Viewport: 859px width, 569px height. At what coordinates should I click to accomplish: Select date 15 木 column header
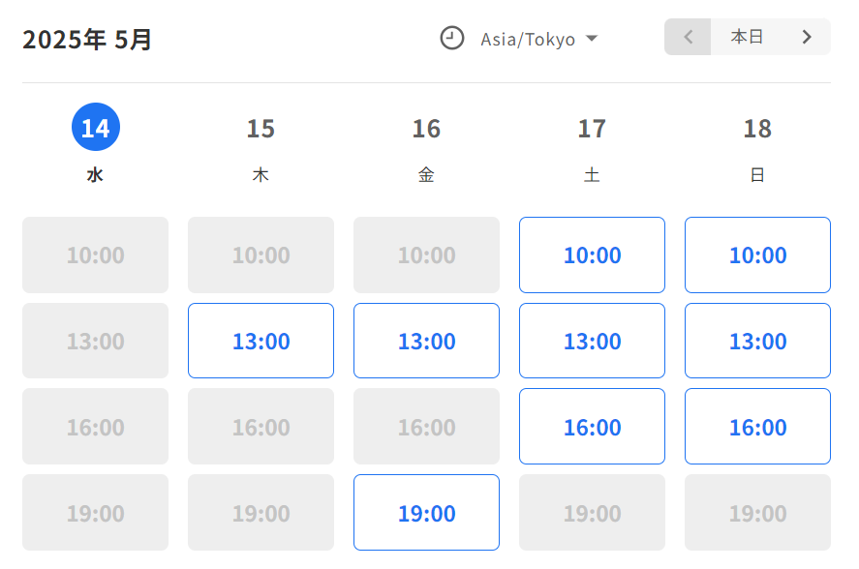click(x=261, y=149)
